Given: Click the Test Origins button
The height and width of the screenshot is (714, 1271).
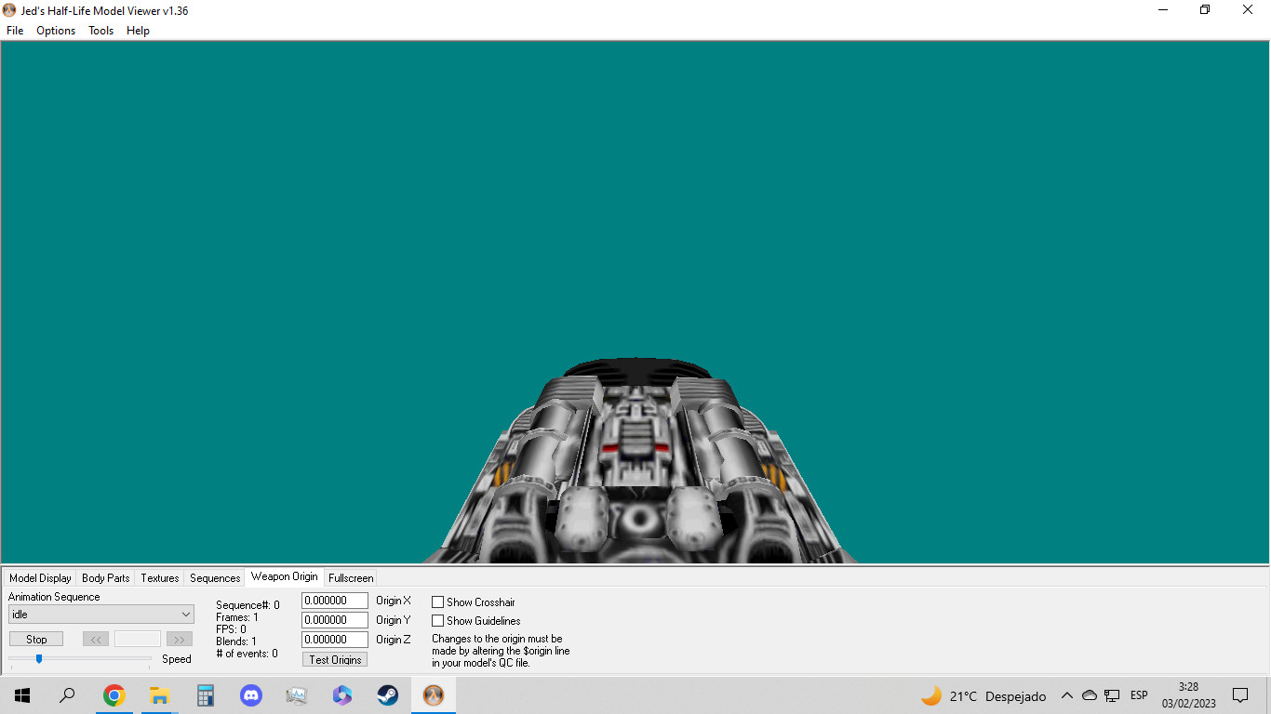Looking at the screenshot, I should pos(335,660).
